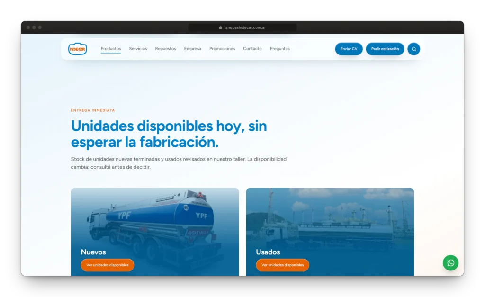Go to the Preguntas page
Image resolution: width=485 pixels, height=297 pixels.
point(279,49)
